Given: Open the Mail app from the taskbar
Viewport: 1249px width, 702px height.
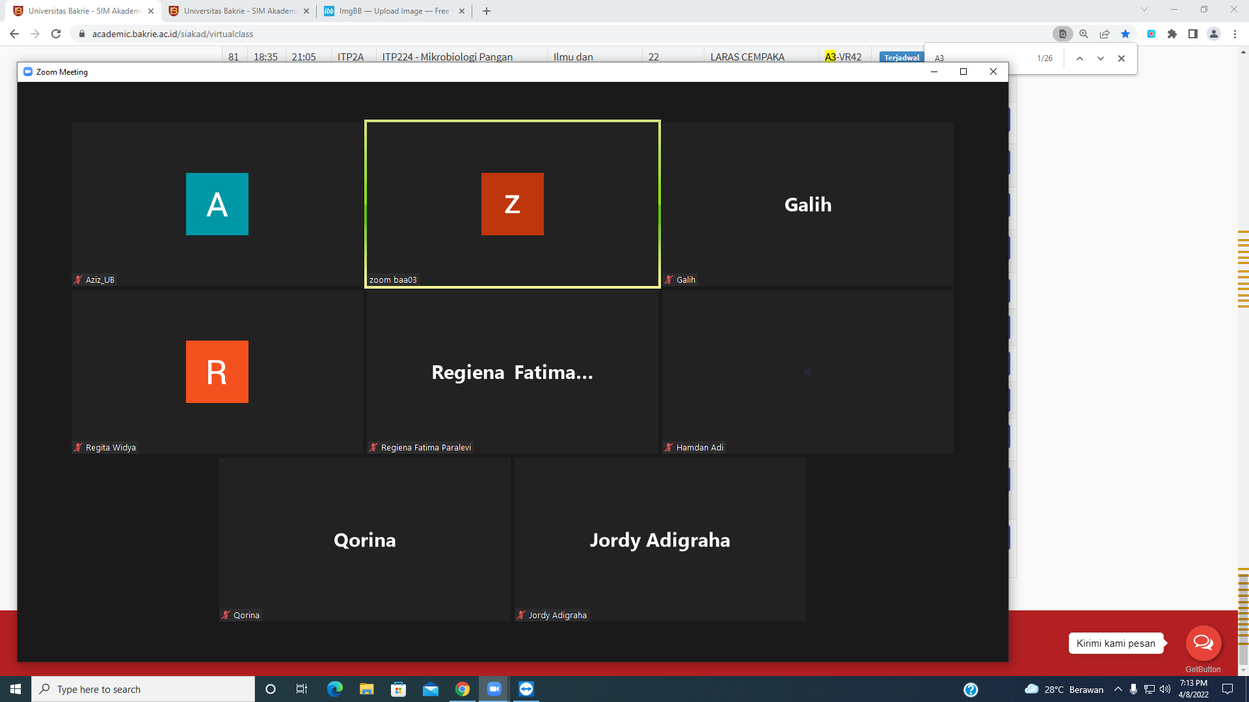Looking at the screenshot, I should click(430, 689).
